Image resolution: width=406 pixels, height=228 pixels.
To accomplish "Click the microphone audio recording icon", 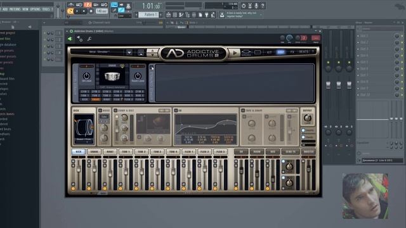I will pos(256,6).
